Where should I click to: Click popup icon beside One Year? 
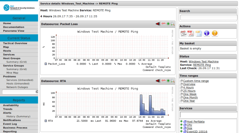(181, 101)
